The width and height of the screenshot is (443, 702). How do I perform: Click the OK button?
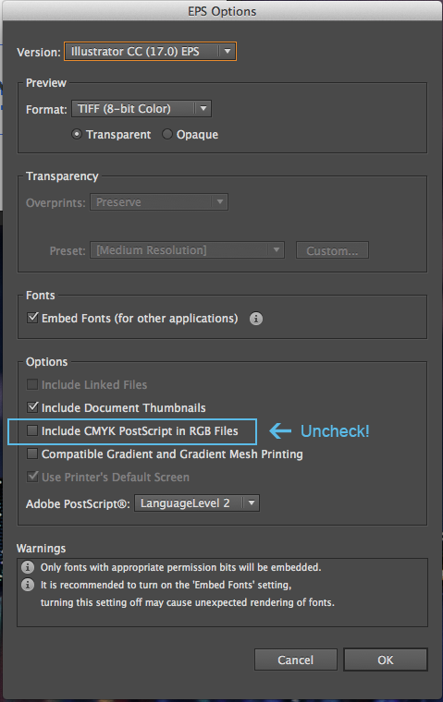click(x=385, y=660)
